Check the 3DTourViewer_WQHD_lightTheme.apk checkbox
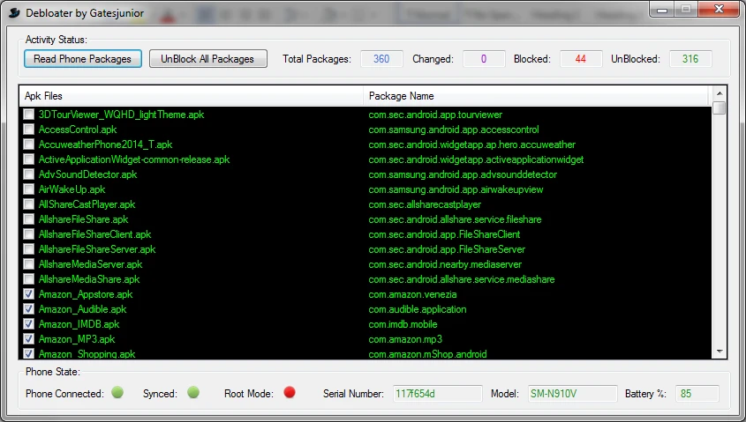Image resolution: width=746 pixels, height=422 pixels. (x=29, y=115)
